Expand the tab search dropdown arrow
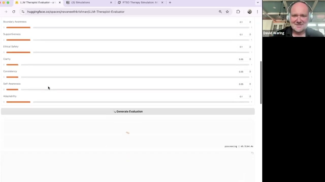Image resolution: width=325 pixels, height=182 pixels. [258, 3]
